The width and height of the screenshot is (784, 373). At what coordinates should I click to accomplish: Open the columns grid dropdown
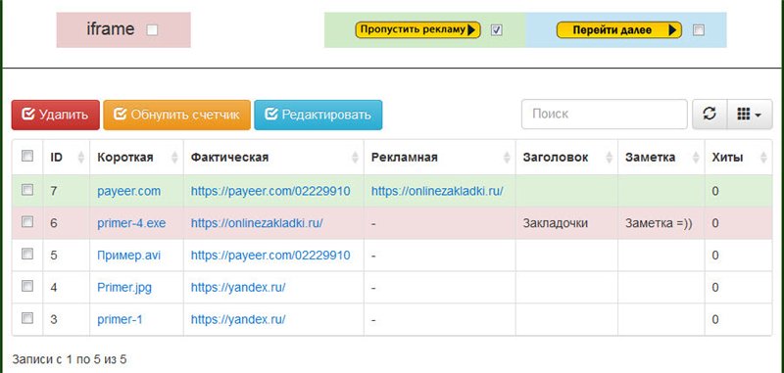point(750,115)
